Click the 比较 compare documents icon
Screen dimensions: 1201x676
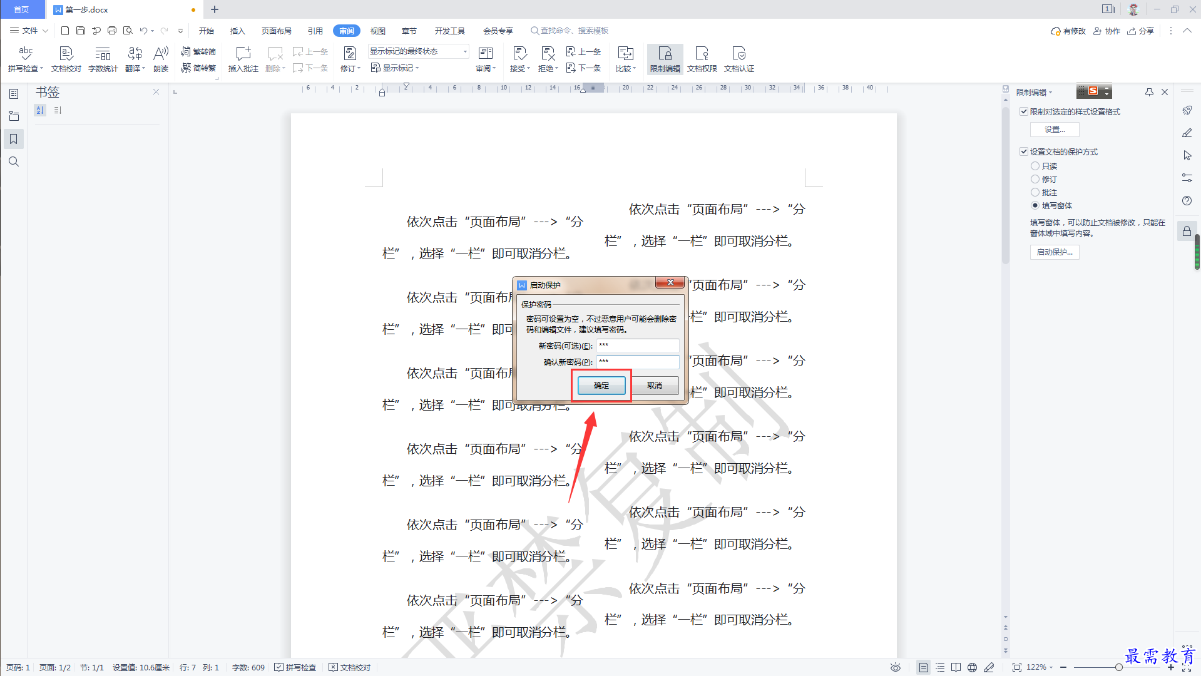[x=625, y=53]
